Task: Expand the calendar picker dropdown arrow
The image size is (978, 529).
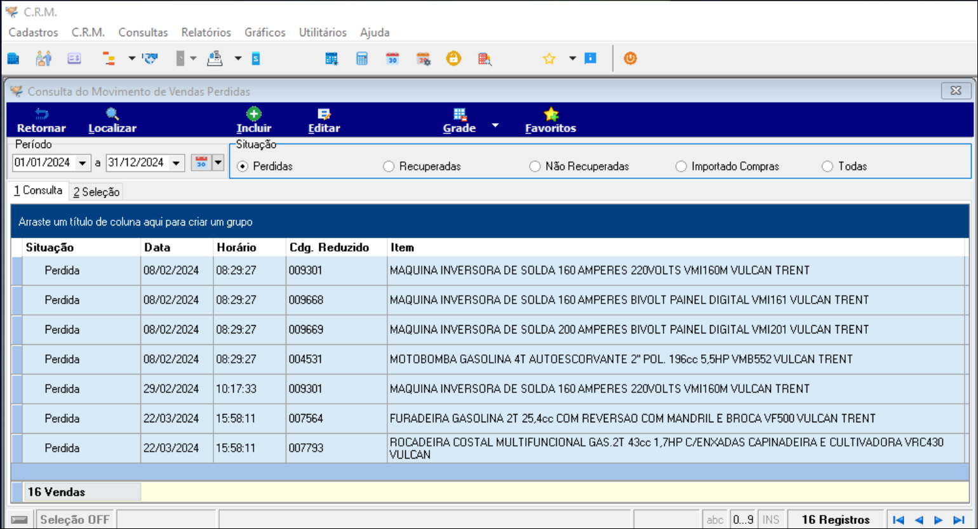Action: [x=218, y=163]
